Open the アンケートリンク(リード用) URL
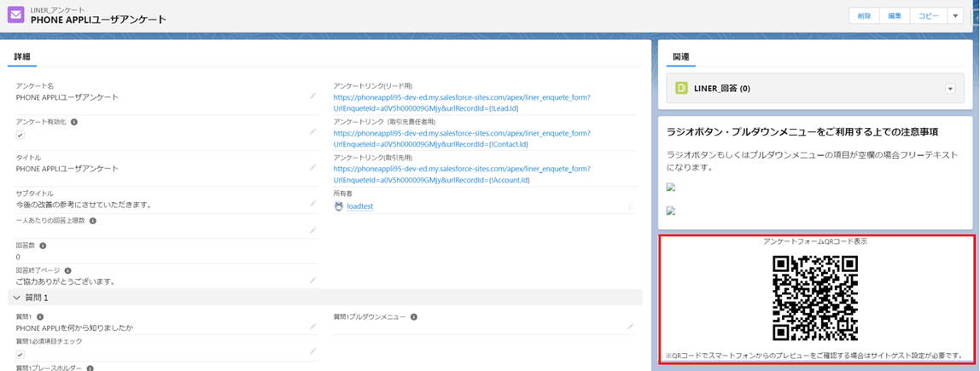 tap(462, 103)
